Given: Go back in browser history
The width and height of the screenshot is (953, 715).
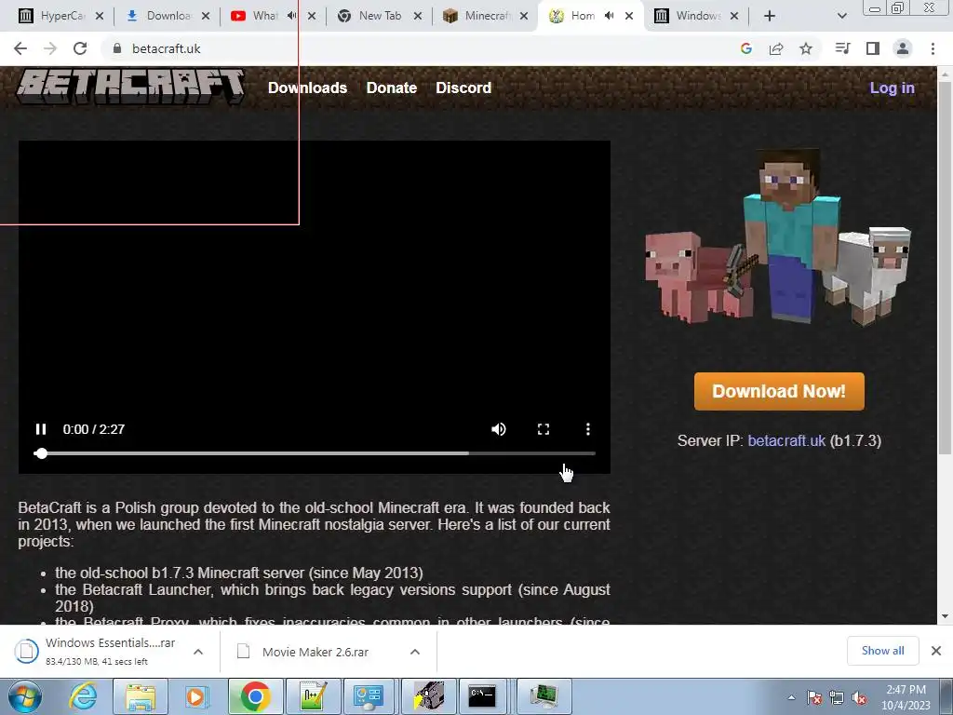Looking at the screenshot, I should click(20, 48).
